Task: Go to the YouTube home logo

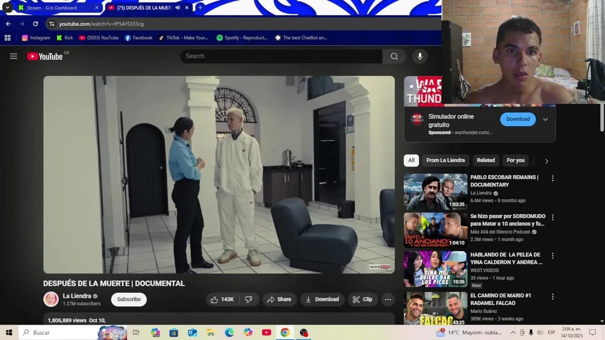Action: [x=45, y=56]
